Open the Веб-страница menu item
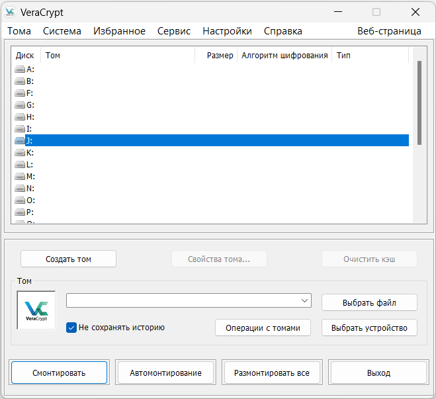The image size is (436, 399). [x=389, y=31]
